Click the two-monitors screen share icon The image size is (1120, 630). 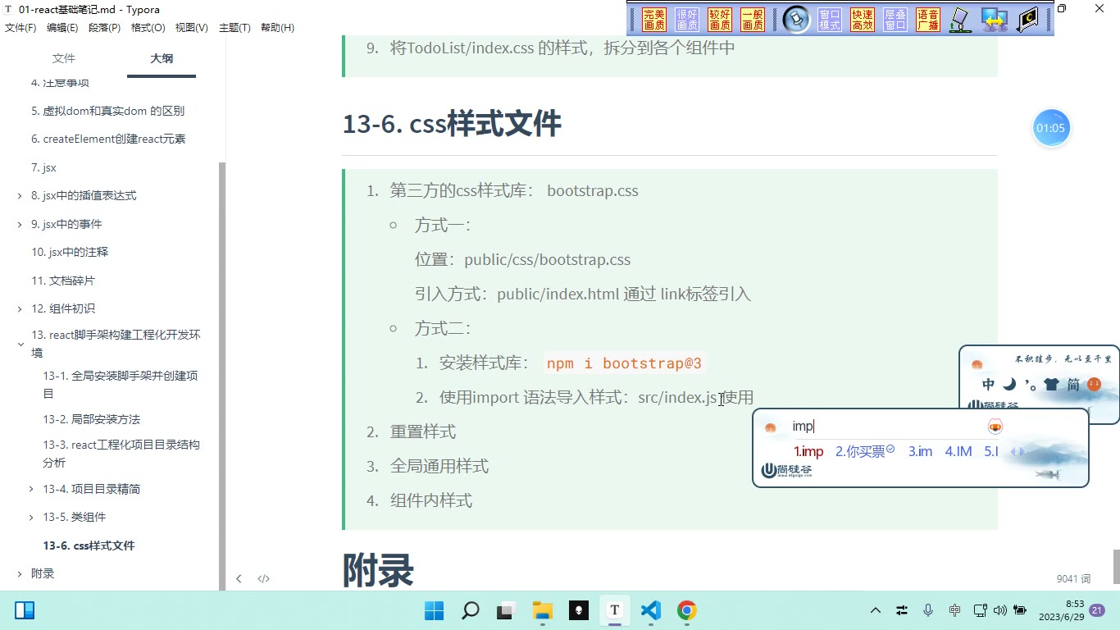pos(994,20)
